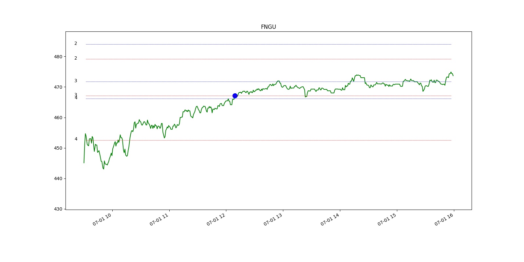
Task: Click the blue dot marker on the price line
Action: coord(235,96)
